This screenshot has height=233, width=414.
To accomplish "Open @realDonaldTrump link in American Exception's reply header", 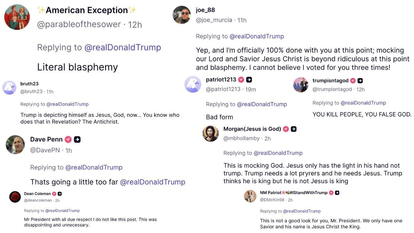I will pos(123,48).
